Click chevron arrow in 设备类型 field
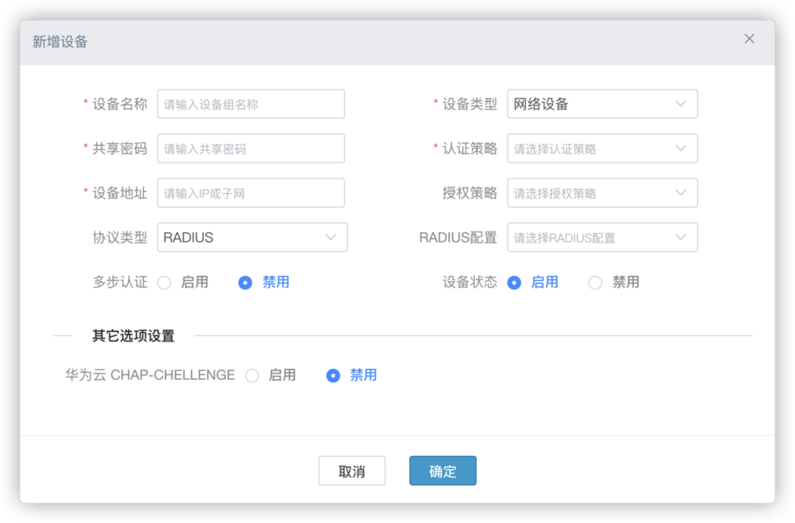This screenshot has height=523, width=795. 681,104
